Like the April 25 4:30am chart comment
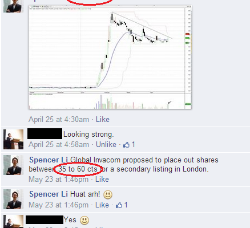The image size is (250, 228). [103, 119]
